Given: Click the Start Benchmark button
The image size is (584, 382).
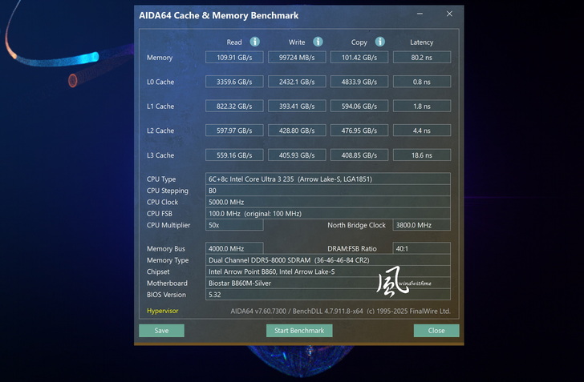Looking at the screenshot, I should pyautogui.click(x=299, y=330).
